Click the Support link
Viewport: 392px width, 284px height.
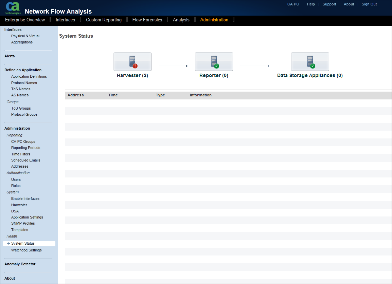coord(329,4)
